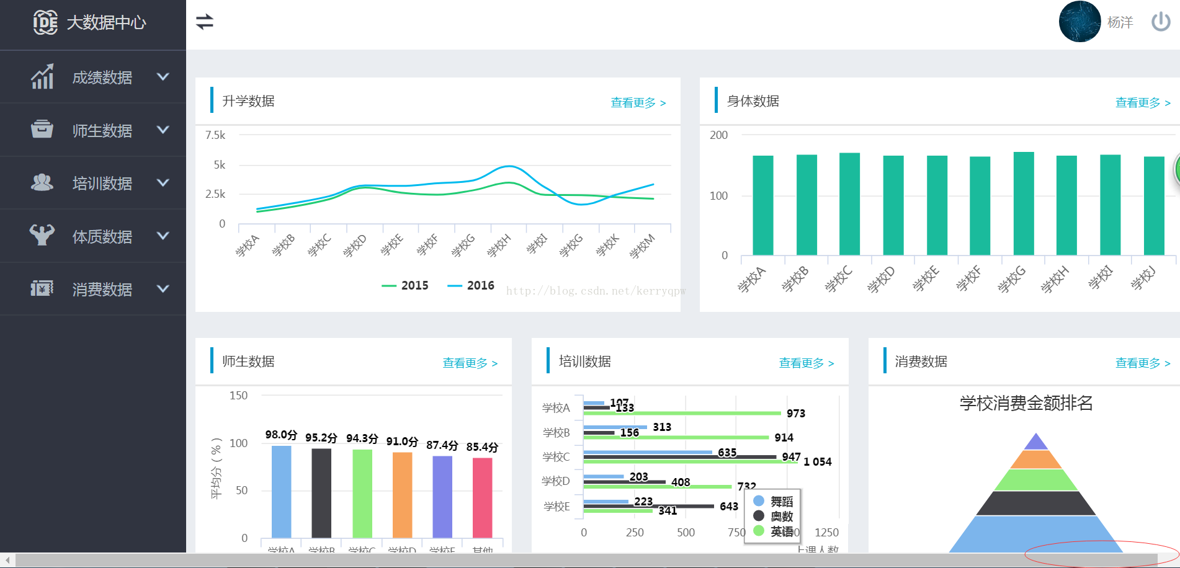Click the 消费数据 panel title

pos(921,362)
